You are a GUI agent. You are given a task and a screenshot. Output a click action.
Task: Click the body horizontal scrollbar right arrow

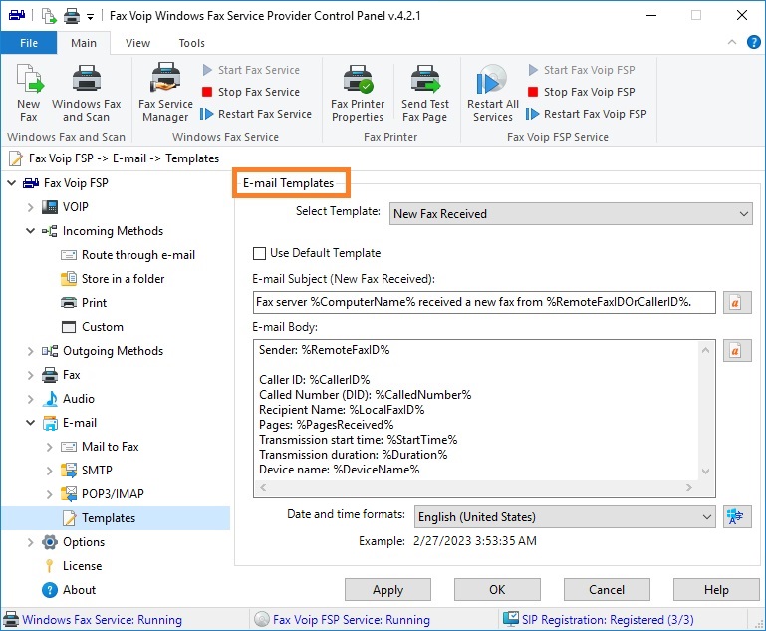(x=689, y=487)
